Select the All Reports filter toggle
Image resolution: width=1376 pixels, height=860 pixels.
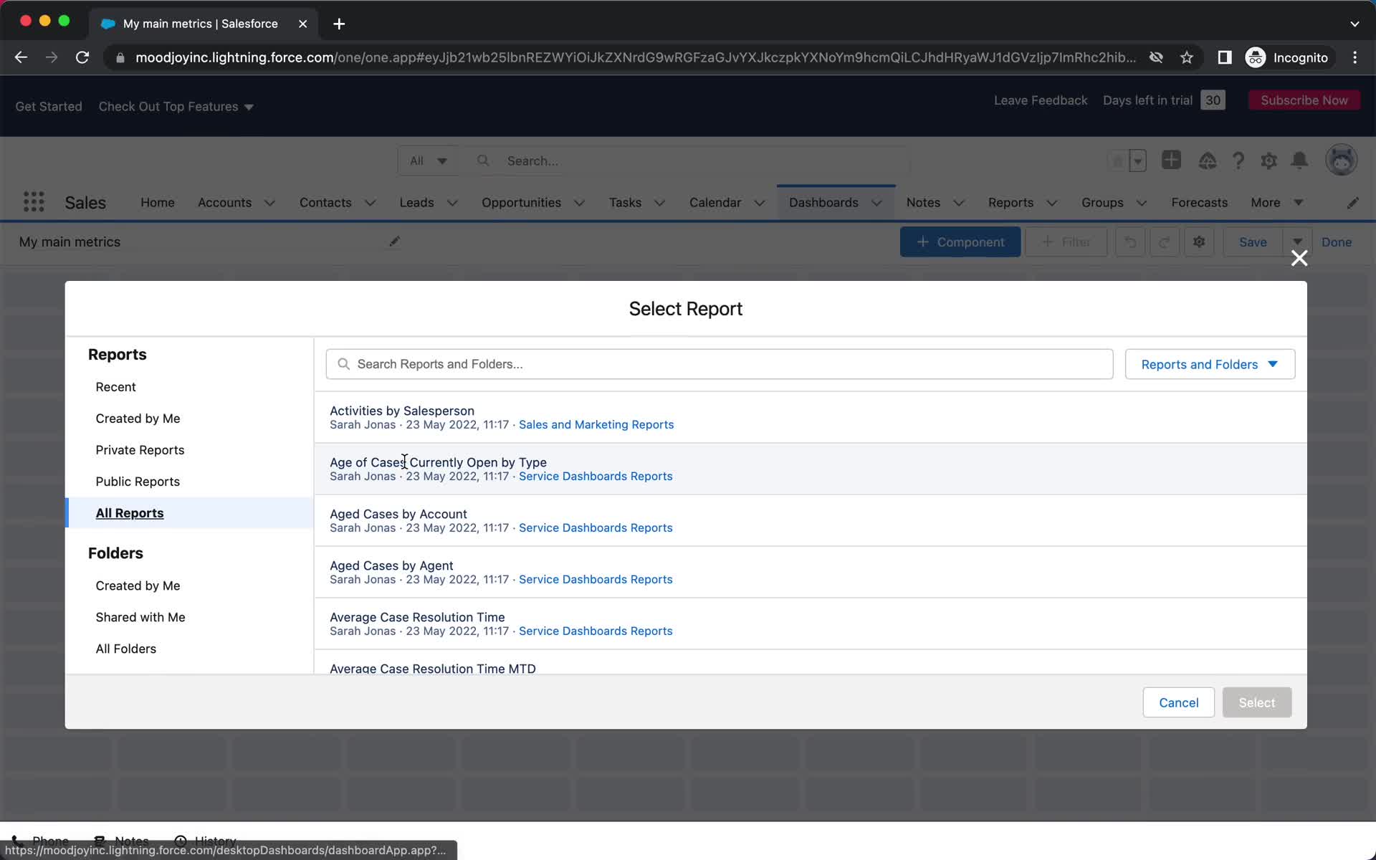(x=130, y=512)
